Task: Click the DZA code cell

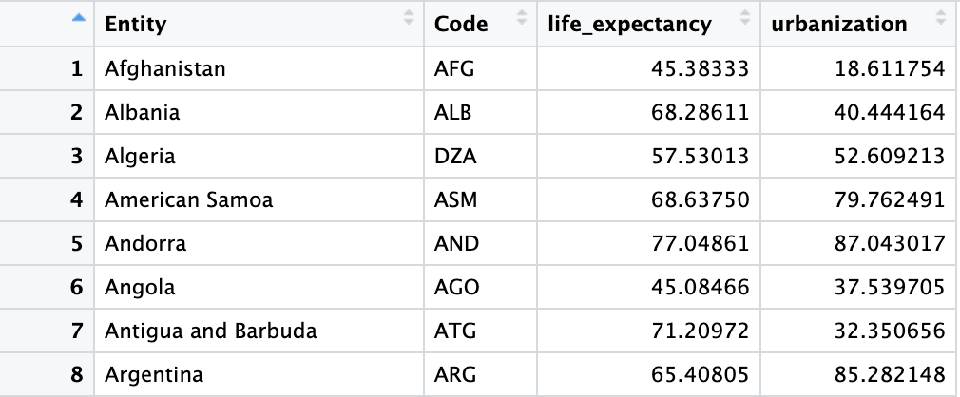Action: click(452, 157)
